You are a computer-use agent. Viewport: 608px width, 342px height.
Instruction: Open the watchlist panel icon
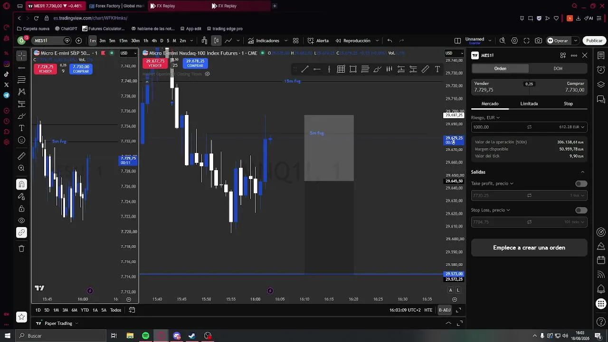tap(601, 56)
